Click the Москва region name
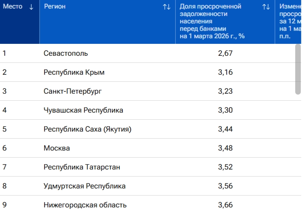305x213 pixels. point(57,148)
